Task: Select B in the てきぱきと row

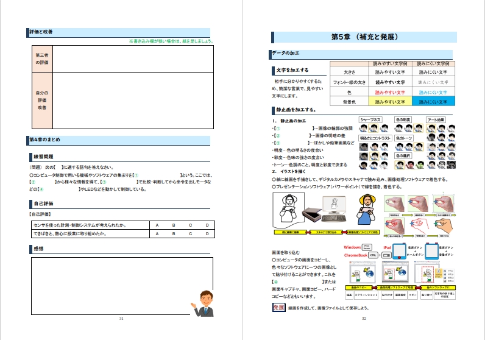Action: (x=174, y=234)
